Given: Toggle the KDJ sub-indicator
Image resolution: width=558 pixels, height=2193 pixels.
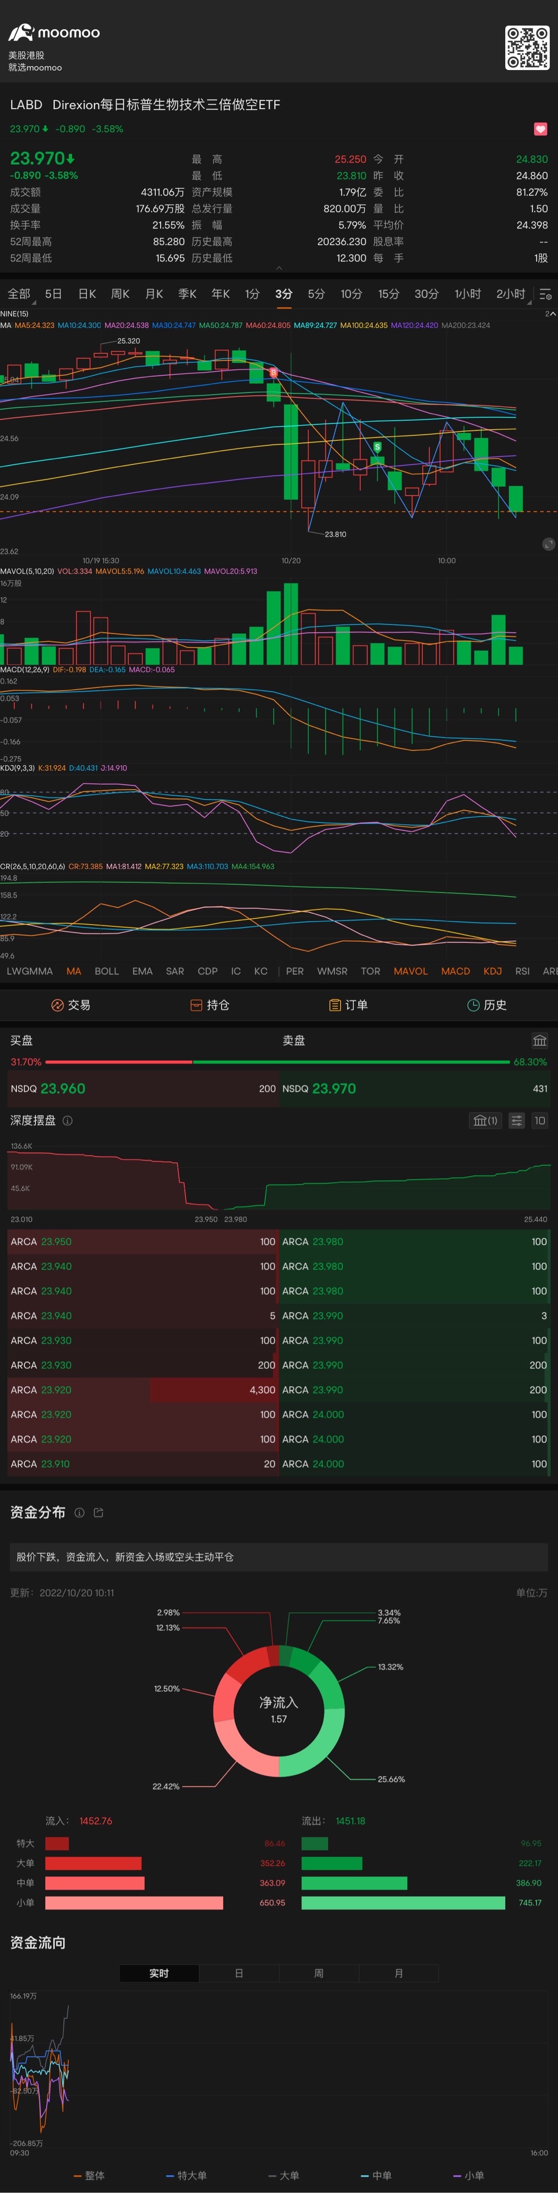Looking at the screenshot, I should (493, 971).
